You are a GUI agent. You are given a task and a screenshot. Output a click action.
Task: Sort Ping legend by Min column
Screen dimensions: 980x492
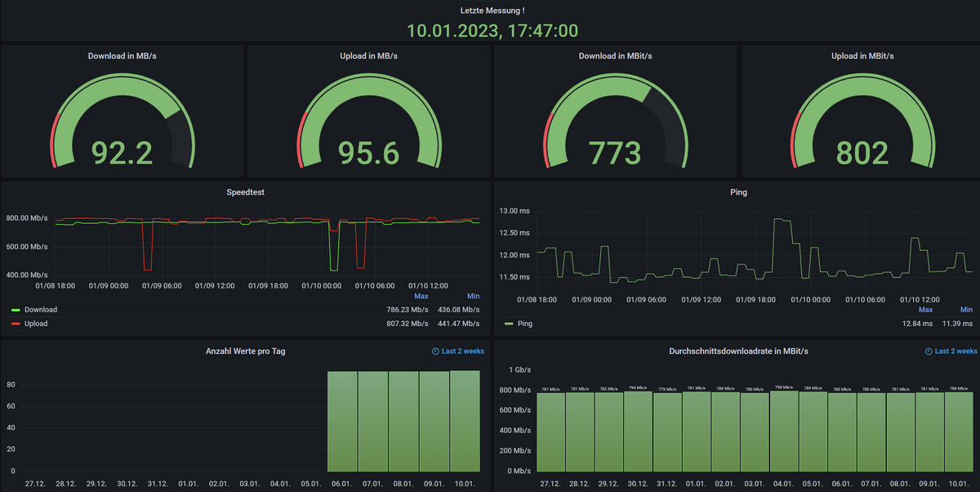pyautogui.click(x=967, y=310)
